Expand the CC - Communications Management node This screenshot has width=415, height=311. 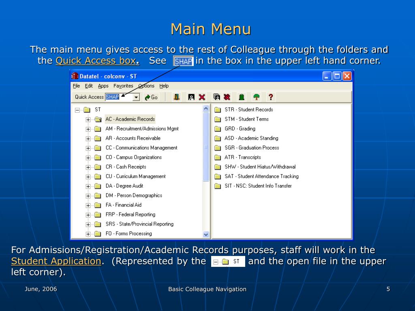pos(88,148)
